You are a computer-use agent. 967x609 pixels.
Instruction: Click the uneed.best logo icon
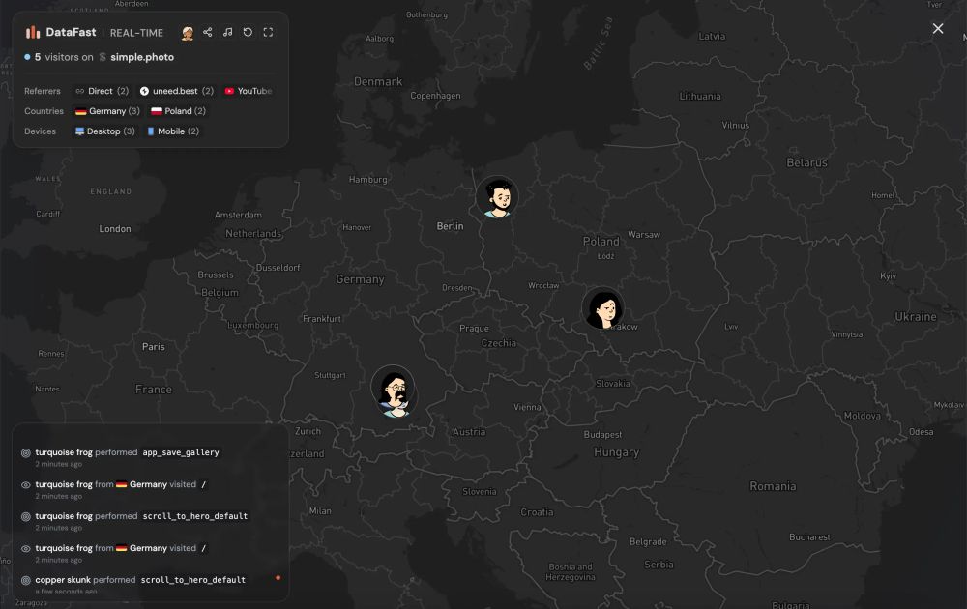pyautogui.click(x=144, y=91)
